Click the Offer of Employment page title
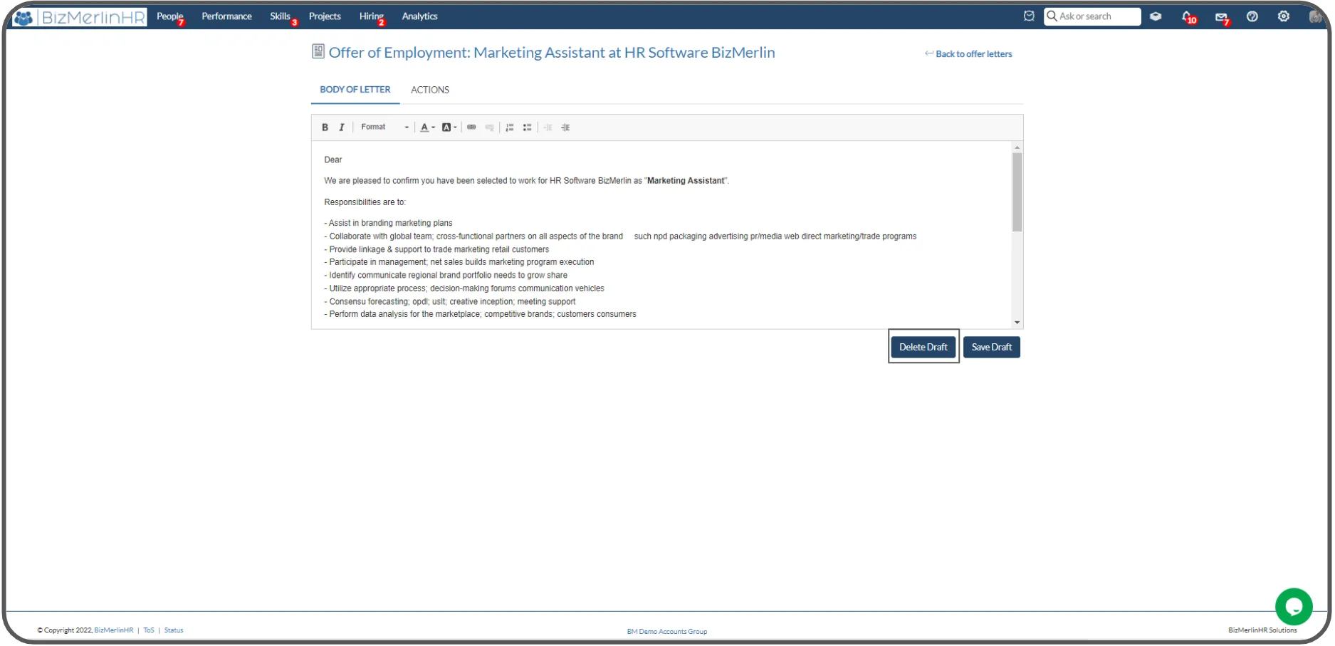 coord(552,53)
